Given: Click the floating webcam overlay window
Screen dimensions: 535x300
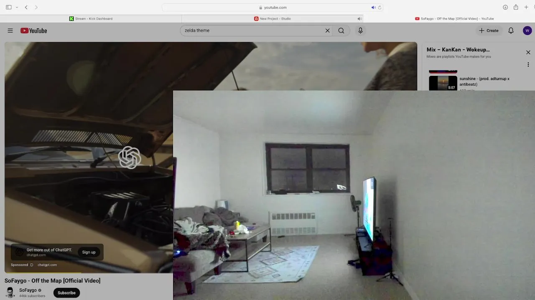Looking at the screenshot, I should [354, 195].
